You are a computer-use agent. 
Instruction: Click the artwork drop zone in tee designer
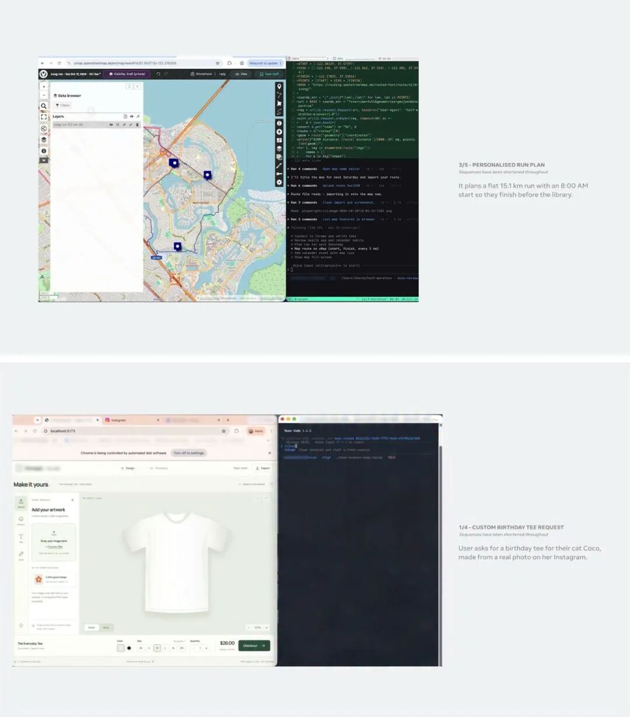(x=54, y=542)
